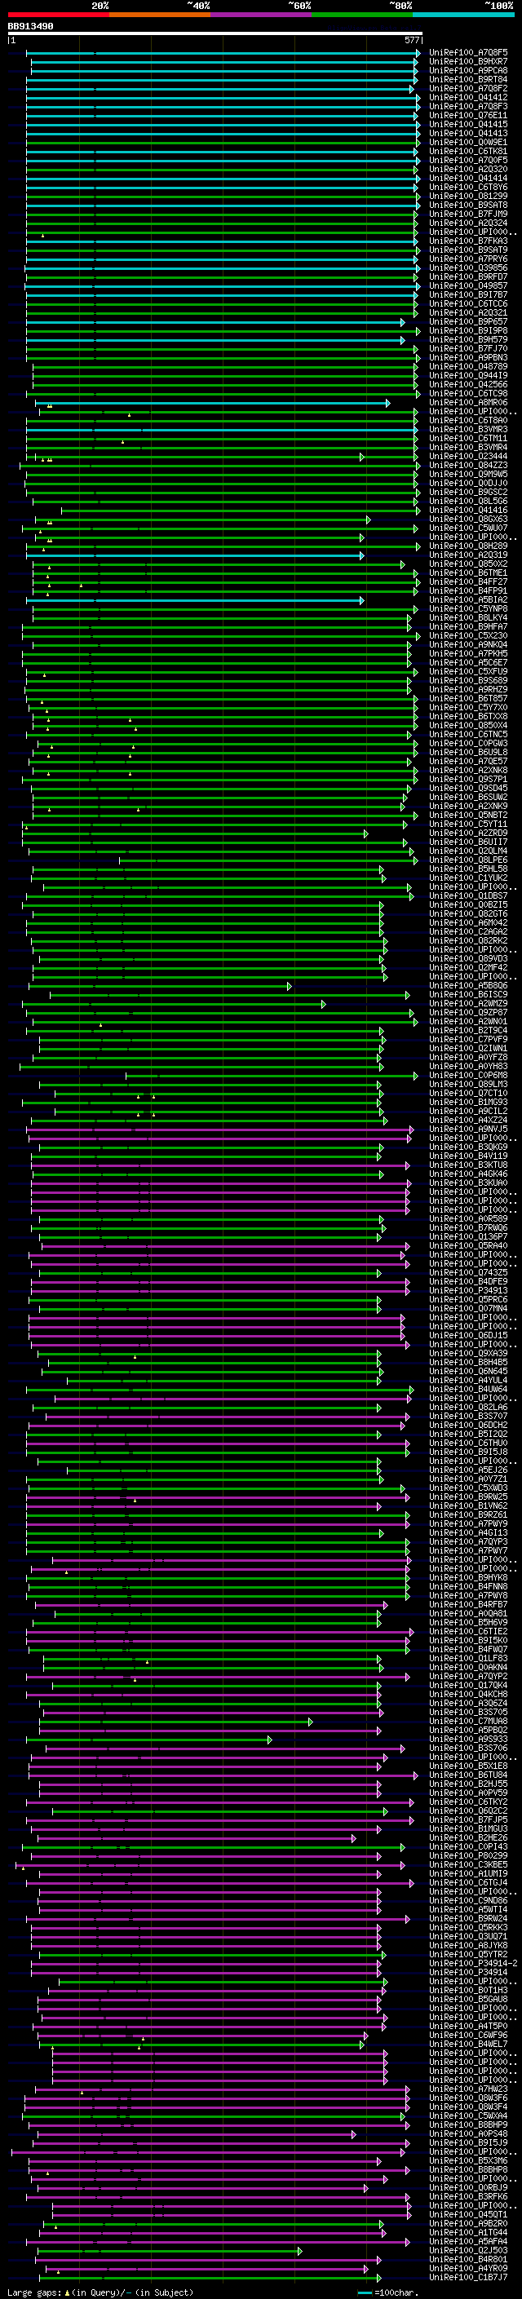Click the Large gaps legend text

(100, 2292)
